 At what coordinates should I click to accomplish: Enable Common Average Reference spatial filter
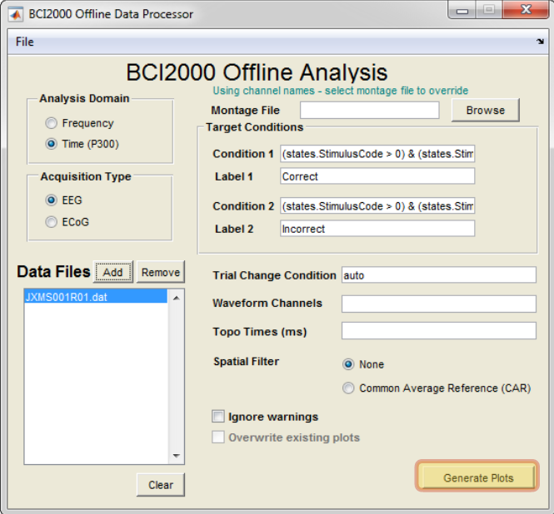point(348,388)
